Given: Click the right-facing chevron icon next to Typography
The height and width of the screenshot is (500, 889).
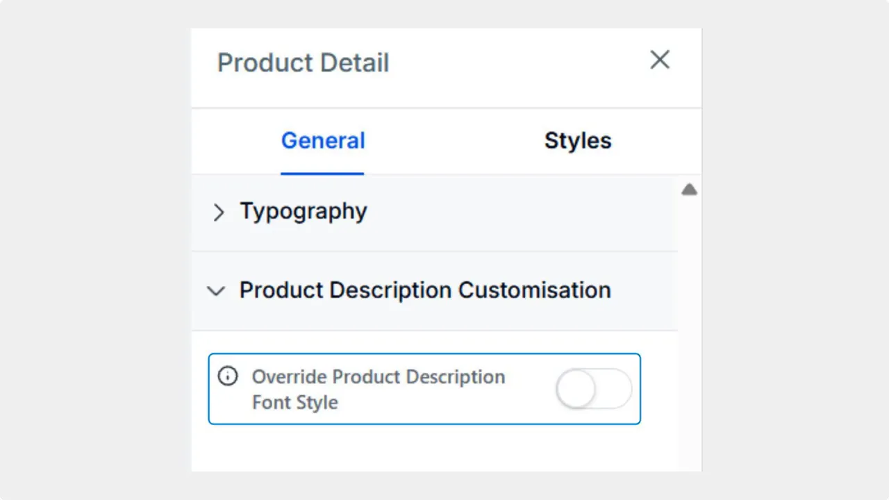Looking at the screenshot, I should pyautogui.click(x=219, y=212).
